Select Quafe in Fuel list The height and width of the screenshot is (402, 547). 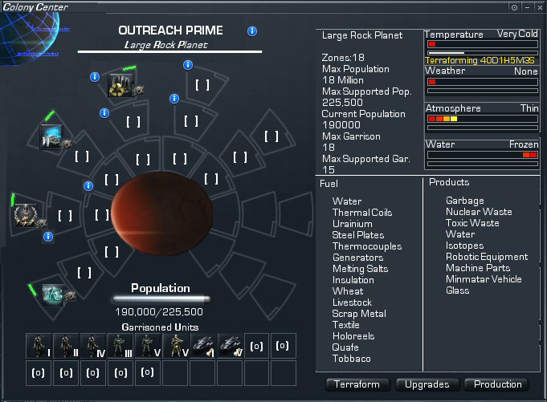coord(345,347)
